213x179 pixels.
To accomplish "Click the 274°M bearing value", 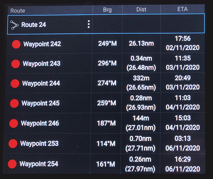I will point(107,83).
